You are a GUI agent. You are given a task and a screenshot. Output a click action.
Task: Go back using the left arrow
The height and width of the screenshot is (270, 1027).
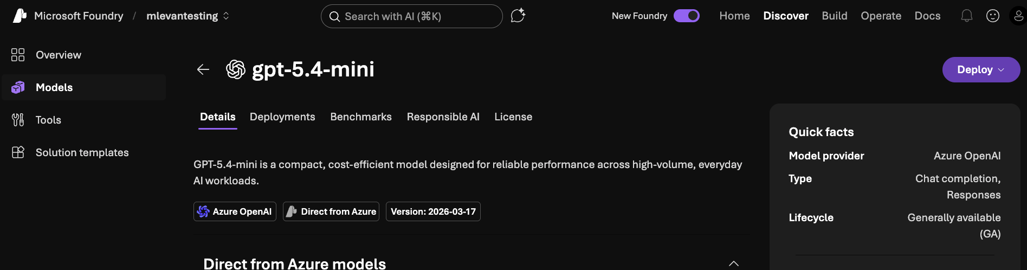coord(203,69)
